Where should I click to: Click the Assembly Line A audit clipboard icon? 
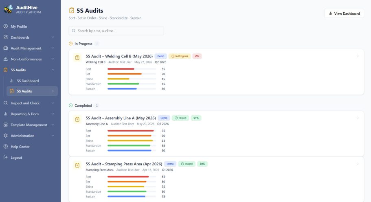(x=77, y=119)
